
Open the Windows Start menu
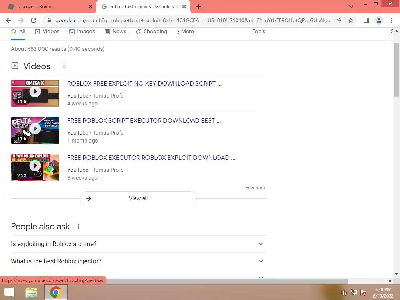point(9,292)
